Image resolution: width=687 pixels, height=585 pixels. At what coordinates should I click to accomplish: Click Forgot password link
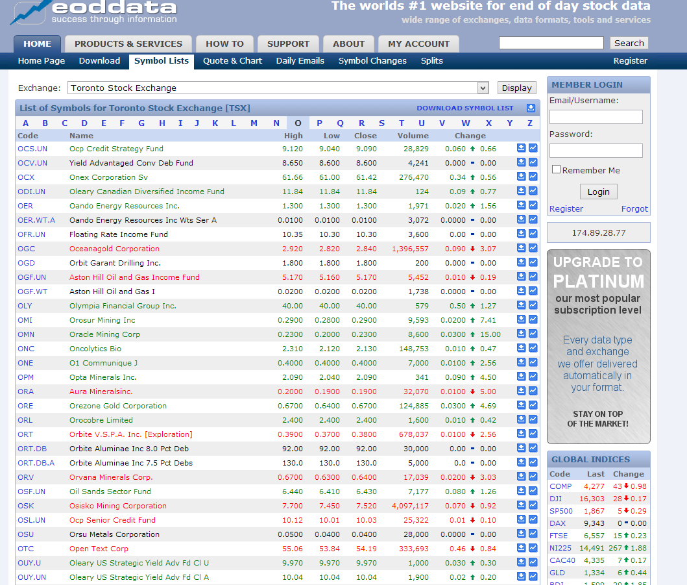[634, 208]
